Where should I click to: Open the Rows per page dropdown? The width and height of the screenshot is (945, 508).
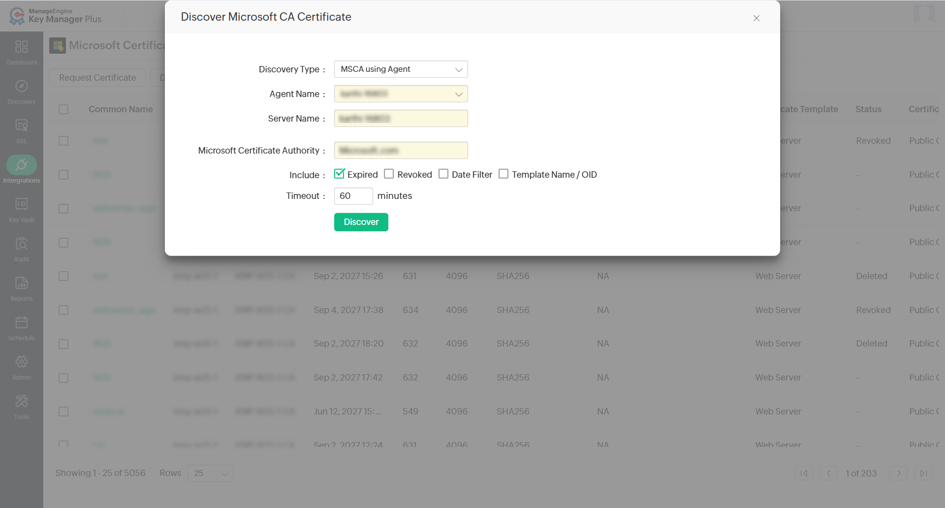[x=211, y=473]
